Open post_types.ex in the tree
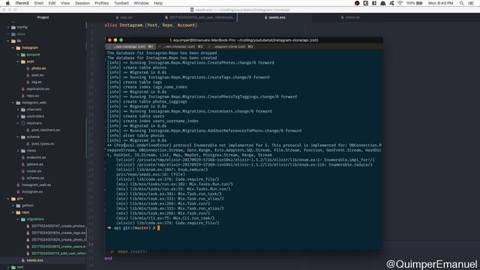The image size is (480, 270). coord(43,144)
